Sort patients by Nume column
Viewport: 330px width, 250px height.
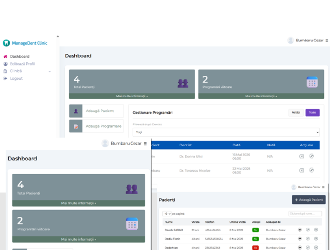(169, 222)
